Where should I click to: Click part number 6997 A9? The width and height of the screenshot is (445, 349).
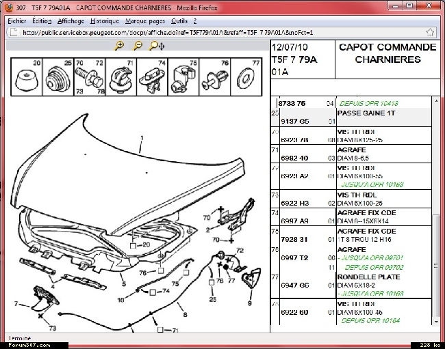pyautogui.click(x=294, y=221)
